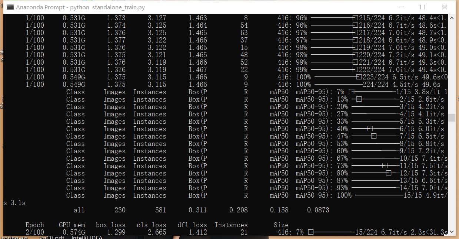The width and height of the screenshot is (459, 239).
Task: Click the '10/15 7.4it/s' validation progress text
Action: tap(424, 158)
